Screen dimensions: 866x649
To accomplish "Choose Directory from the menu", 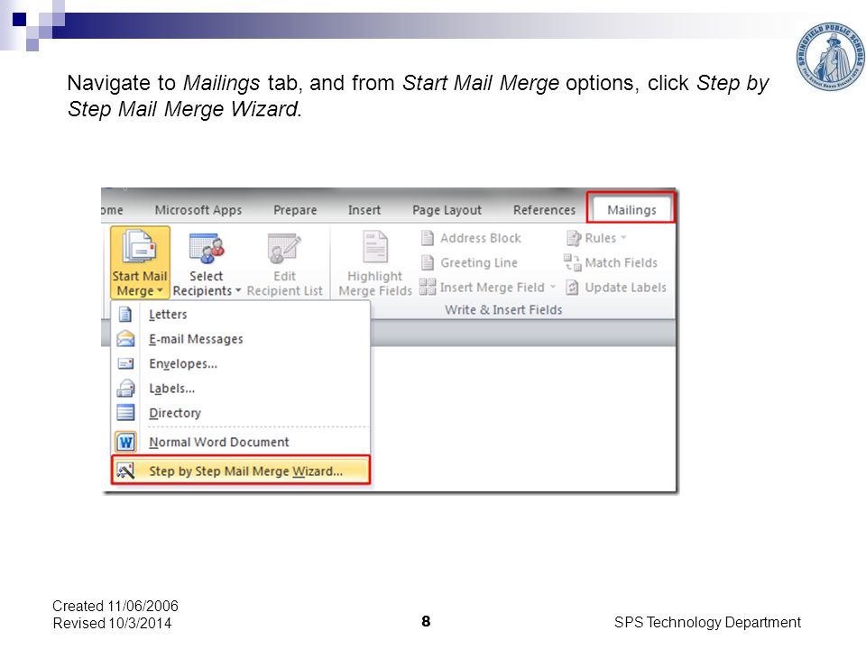I will (x=241, y=413).
